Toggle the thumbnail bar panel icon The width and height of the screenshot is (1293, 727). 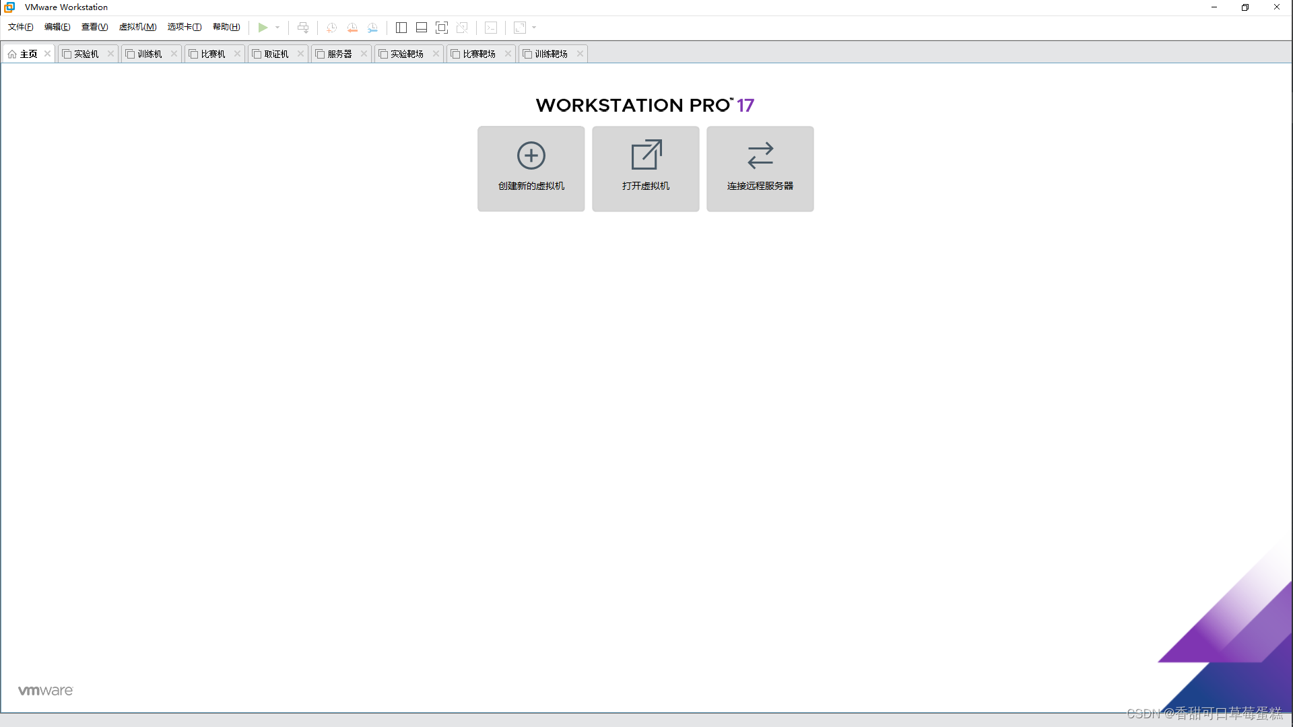(422, 28)
